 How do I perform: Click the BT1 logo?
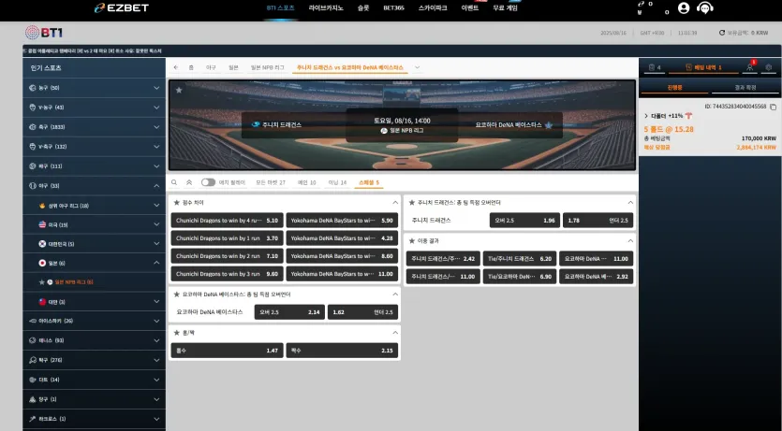click(x=44, y=33)
